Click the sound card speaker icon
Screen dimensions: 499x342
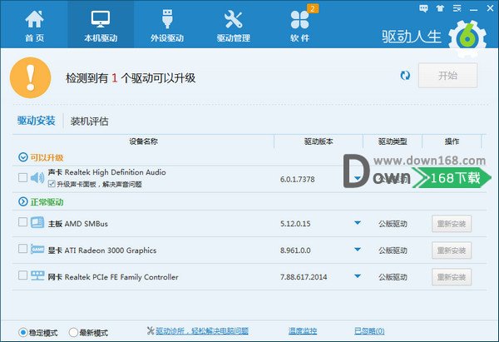tap(37, 178)
